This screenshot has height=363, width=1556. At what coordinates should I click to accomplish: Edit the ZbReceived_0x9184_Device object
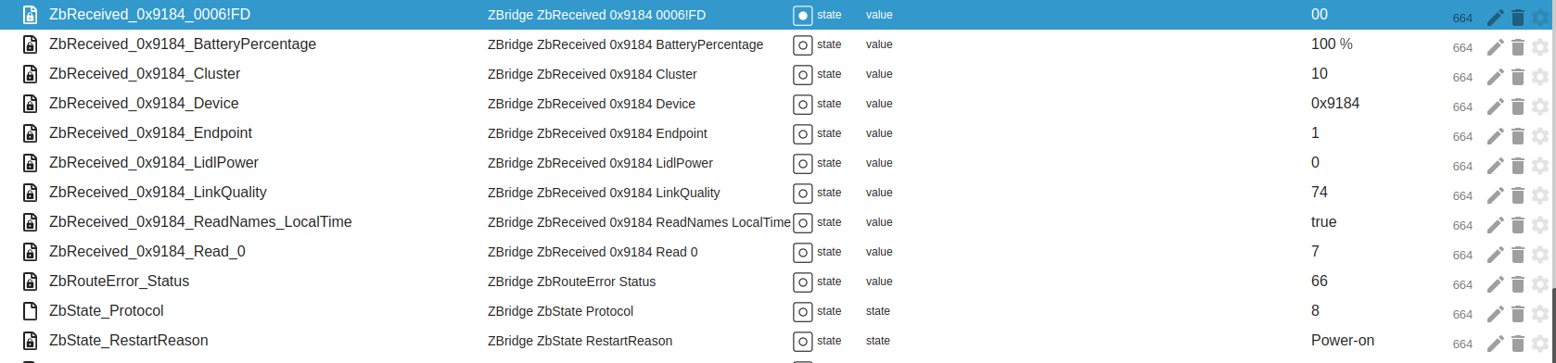(1495, 106)
